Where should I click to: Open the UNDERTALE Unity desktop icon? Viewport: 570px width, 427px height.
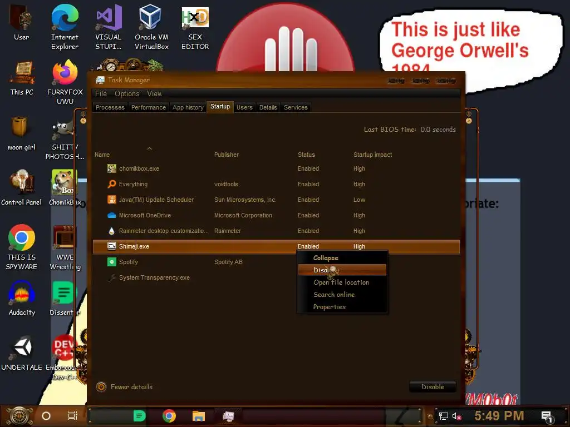click(x=22, y=353)
